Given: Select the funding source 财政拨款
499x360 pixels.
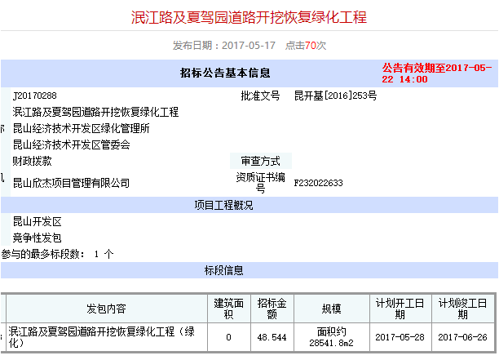Looking at the screenshot, I should [32, 161].
